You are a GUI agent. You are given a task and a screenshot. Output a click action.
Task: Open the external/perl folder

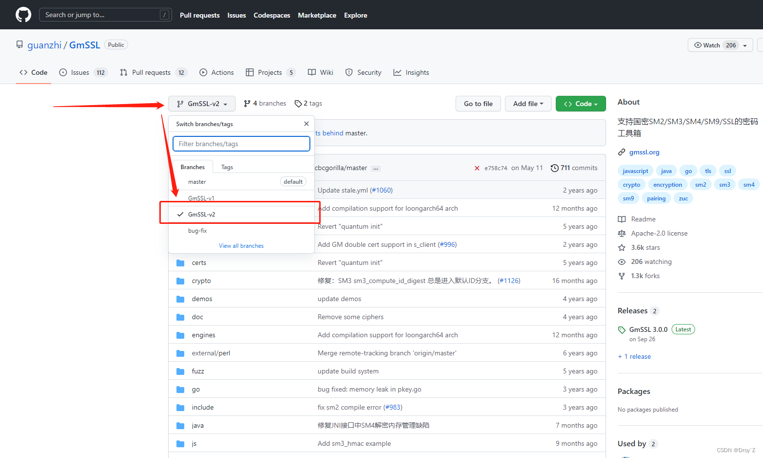(x=211, y=353)
